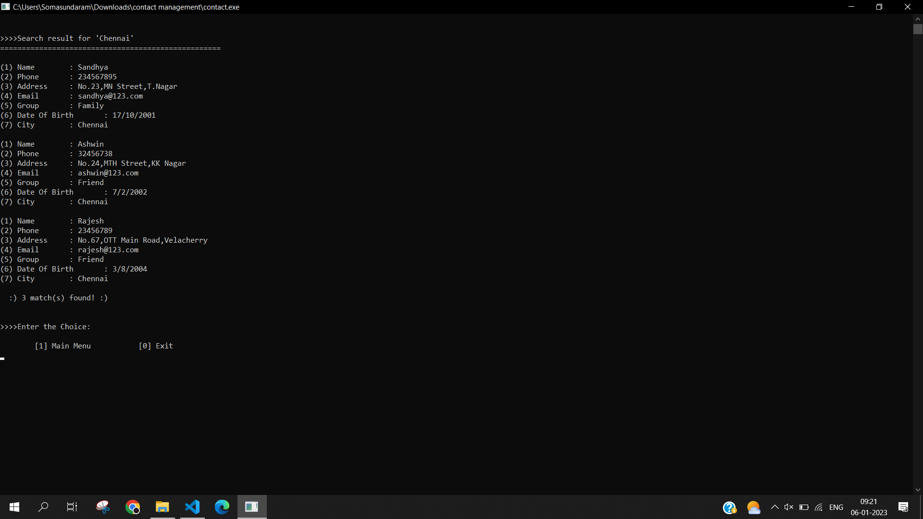Viewport: 923px width, 519px height.
Task: Select contact.exe console taskbar button
Action: [x=252, y=507]
